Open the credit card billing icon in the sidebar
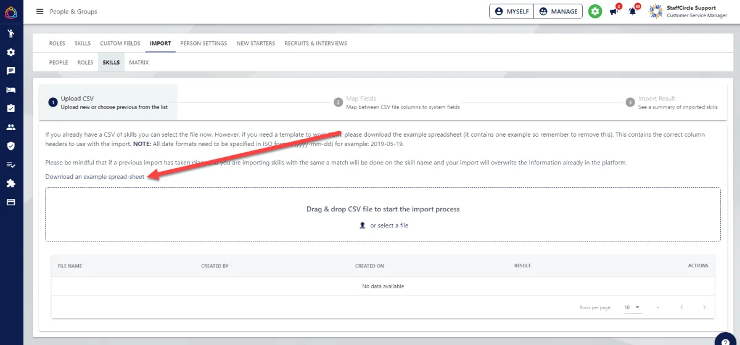Screen dimensions: 740x345 pos(11,202)
